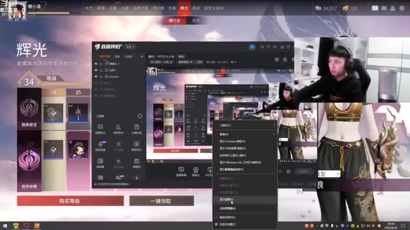Toggle the lock on 全屏 1 source
The height and width of the screenshot is (230, 410).
click(101, 70)
